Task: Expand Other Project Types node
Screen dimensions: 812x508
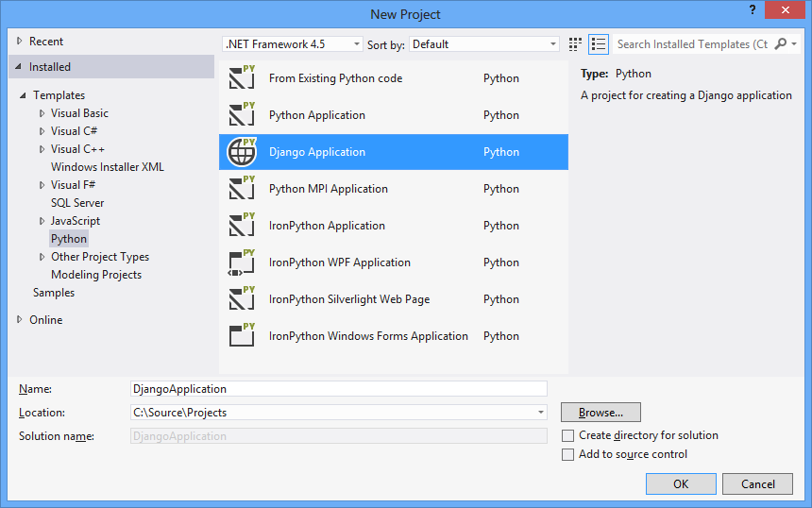Action: pyautogui.click(x=42, y=257)
